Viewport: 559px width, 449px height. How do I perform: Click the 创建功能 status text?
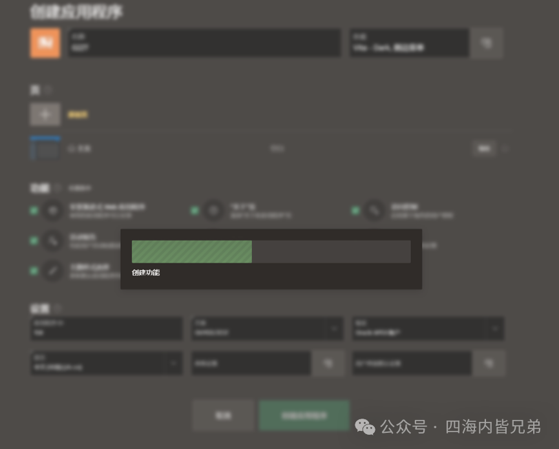146,273
